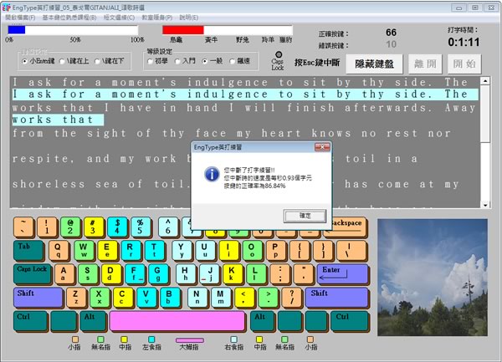Click the 1 key on virtual keyboard
502x362 pixels.
[x=47, y=227]
